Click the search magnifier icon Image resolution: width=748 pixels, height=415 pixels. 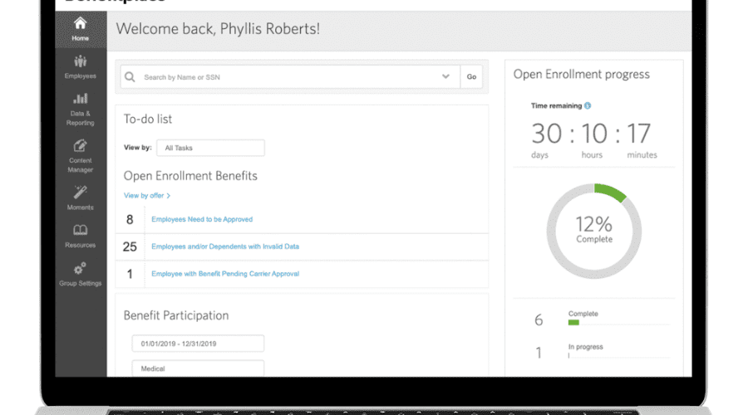pyautogui.click(x=130, y=76)
